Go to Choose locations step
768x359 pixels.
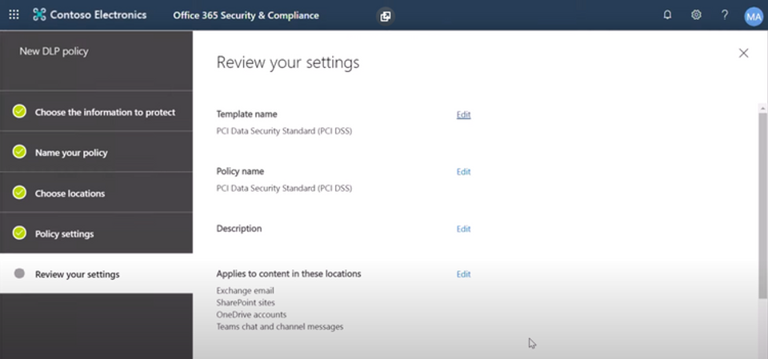coord(97,193)
